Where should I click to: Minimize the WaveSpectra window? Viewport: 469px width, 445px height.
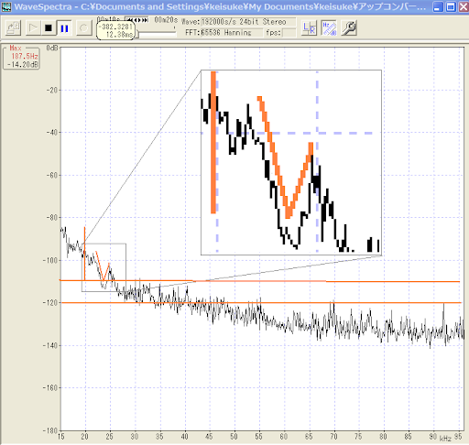coord(438,7)
